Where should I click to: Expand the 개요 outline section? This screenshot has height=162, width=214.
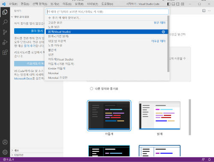click(12, 150)
